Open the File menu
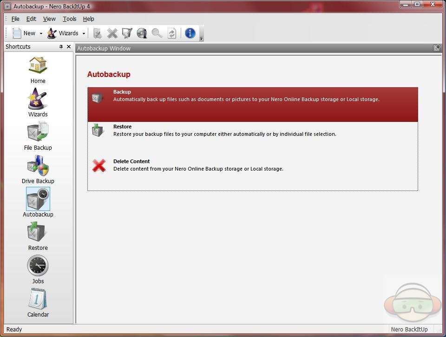Viewport: 446px width, 337px height. click(15, 19)
